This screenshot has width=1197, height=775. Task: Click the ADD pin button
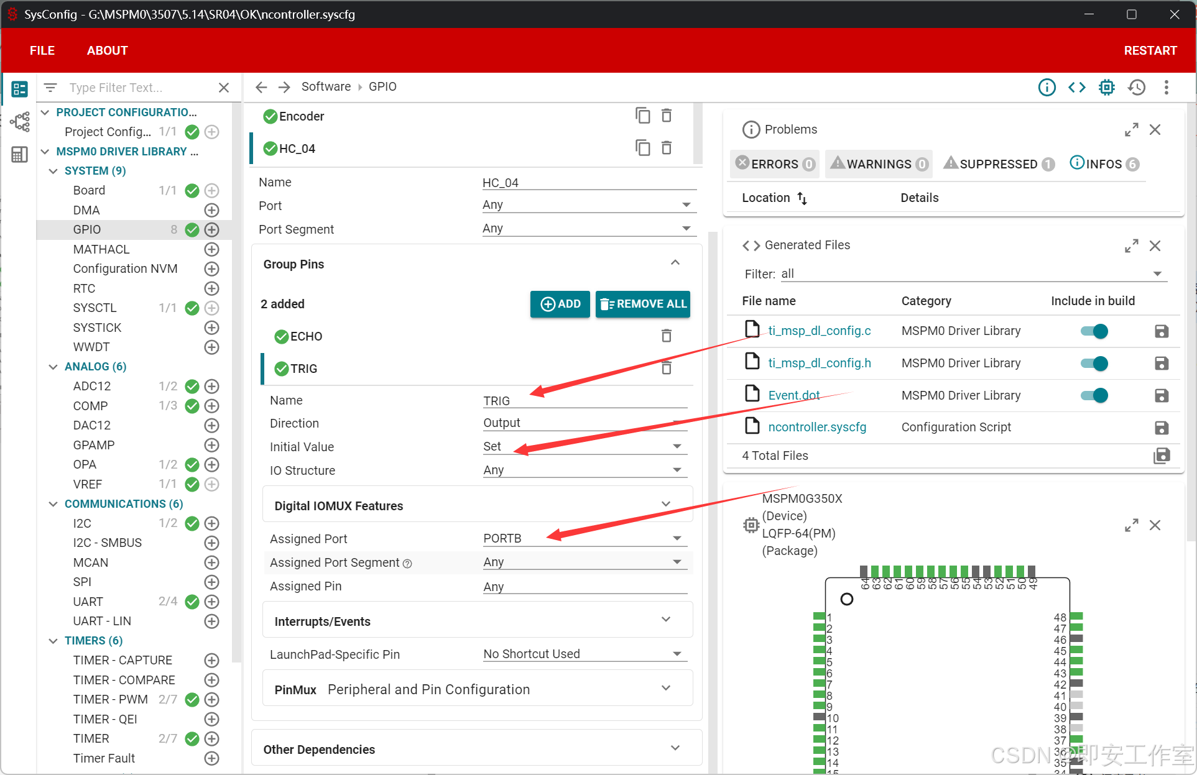point(560,304)
